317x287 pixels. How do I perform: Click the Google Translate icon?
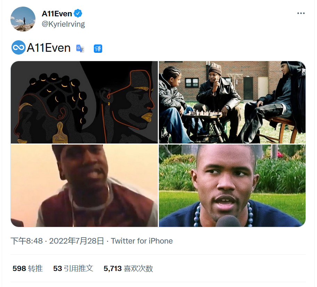(x=80, y=49)
